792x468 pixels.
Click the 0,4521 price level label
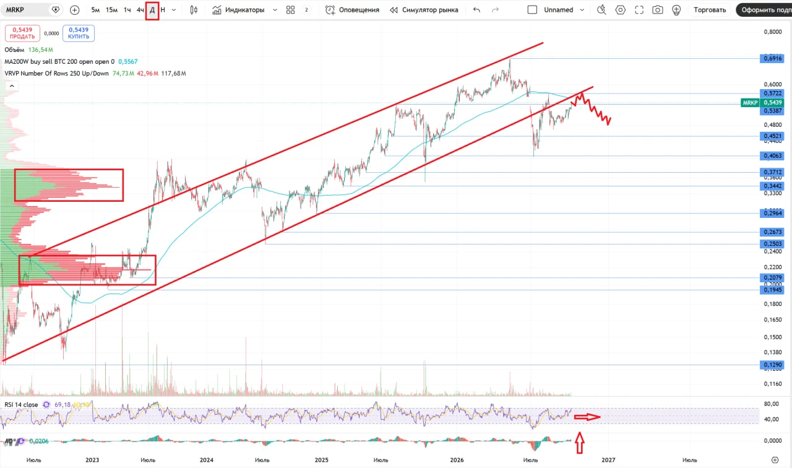pos(773,136)
